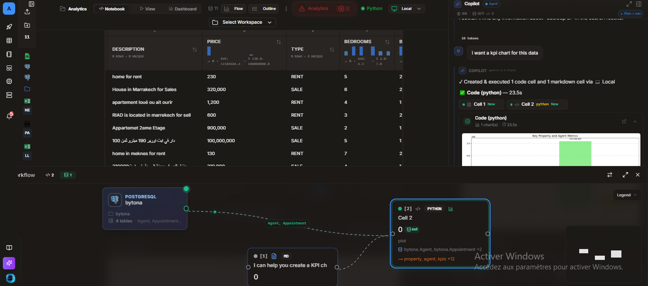This screenshot has width=648, height=286.
Task: Open the rocket launch icon in sidebar
Action: (9, 27)
